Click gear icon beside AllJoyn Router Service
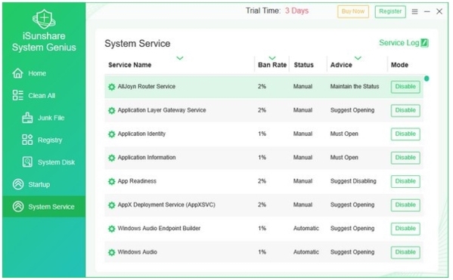The width and height of the screenshot is (453, 280). point(111,87)
